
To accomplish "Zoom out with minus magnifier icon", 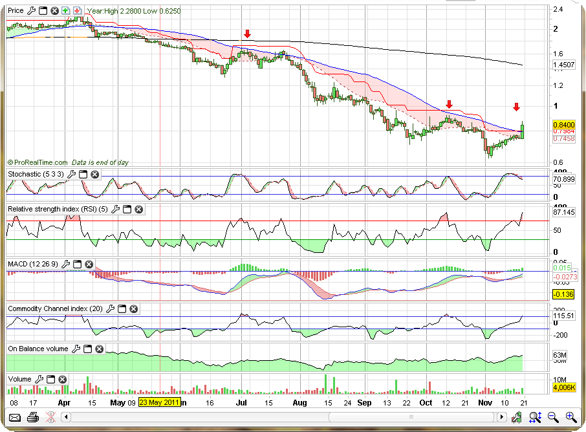I will 553,417.
